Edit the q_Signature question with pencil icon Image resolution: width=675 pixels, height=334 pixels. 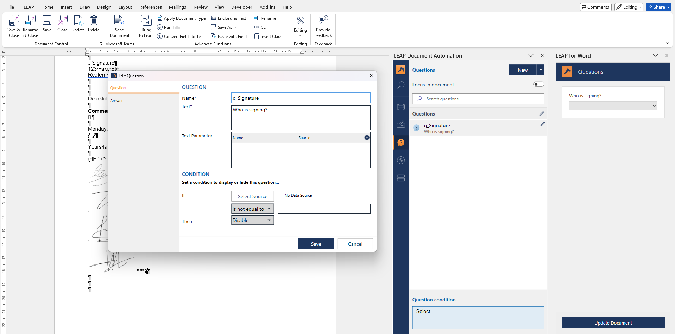[542, 124]
